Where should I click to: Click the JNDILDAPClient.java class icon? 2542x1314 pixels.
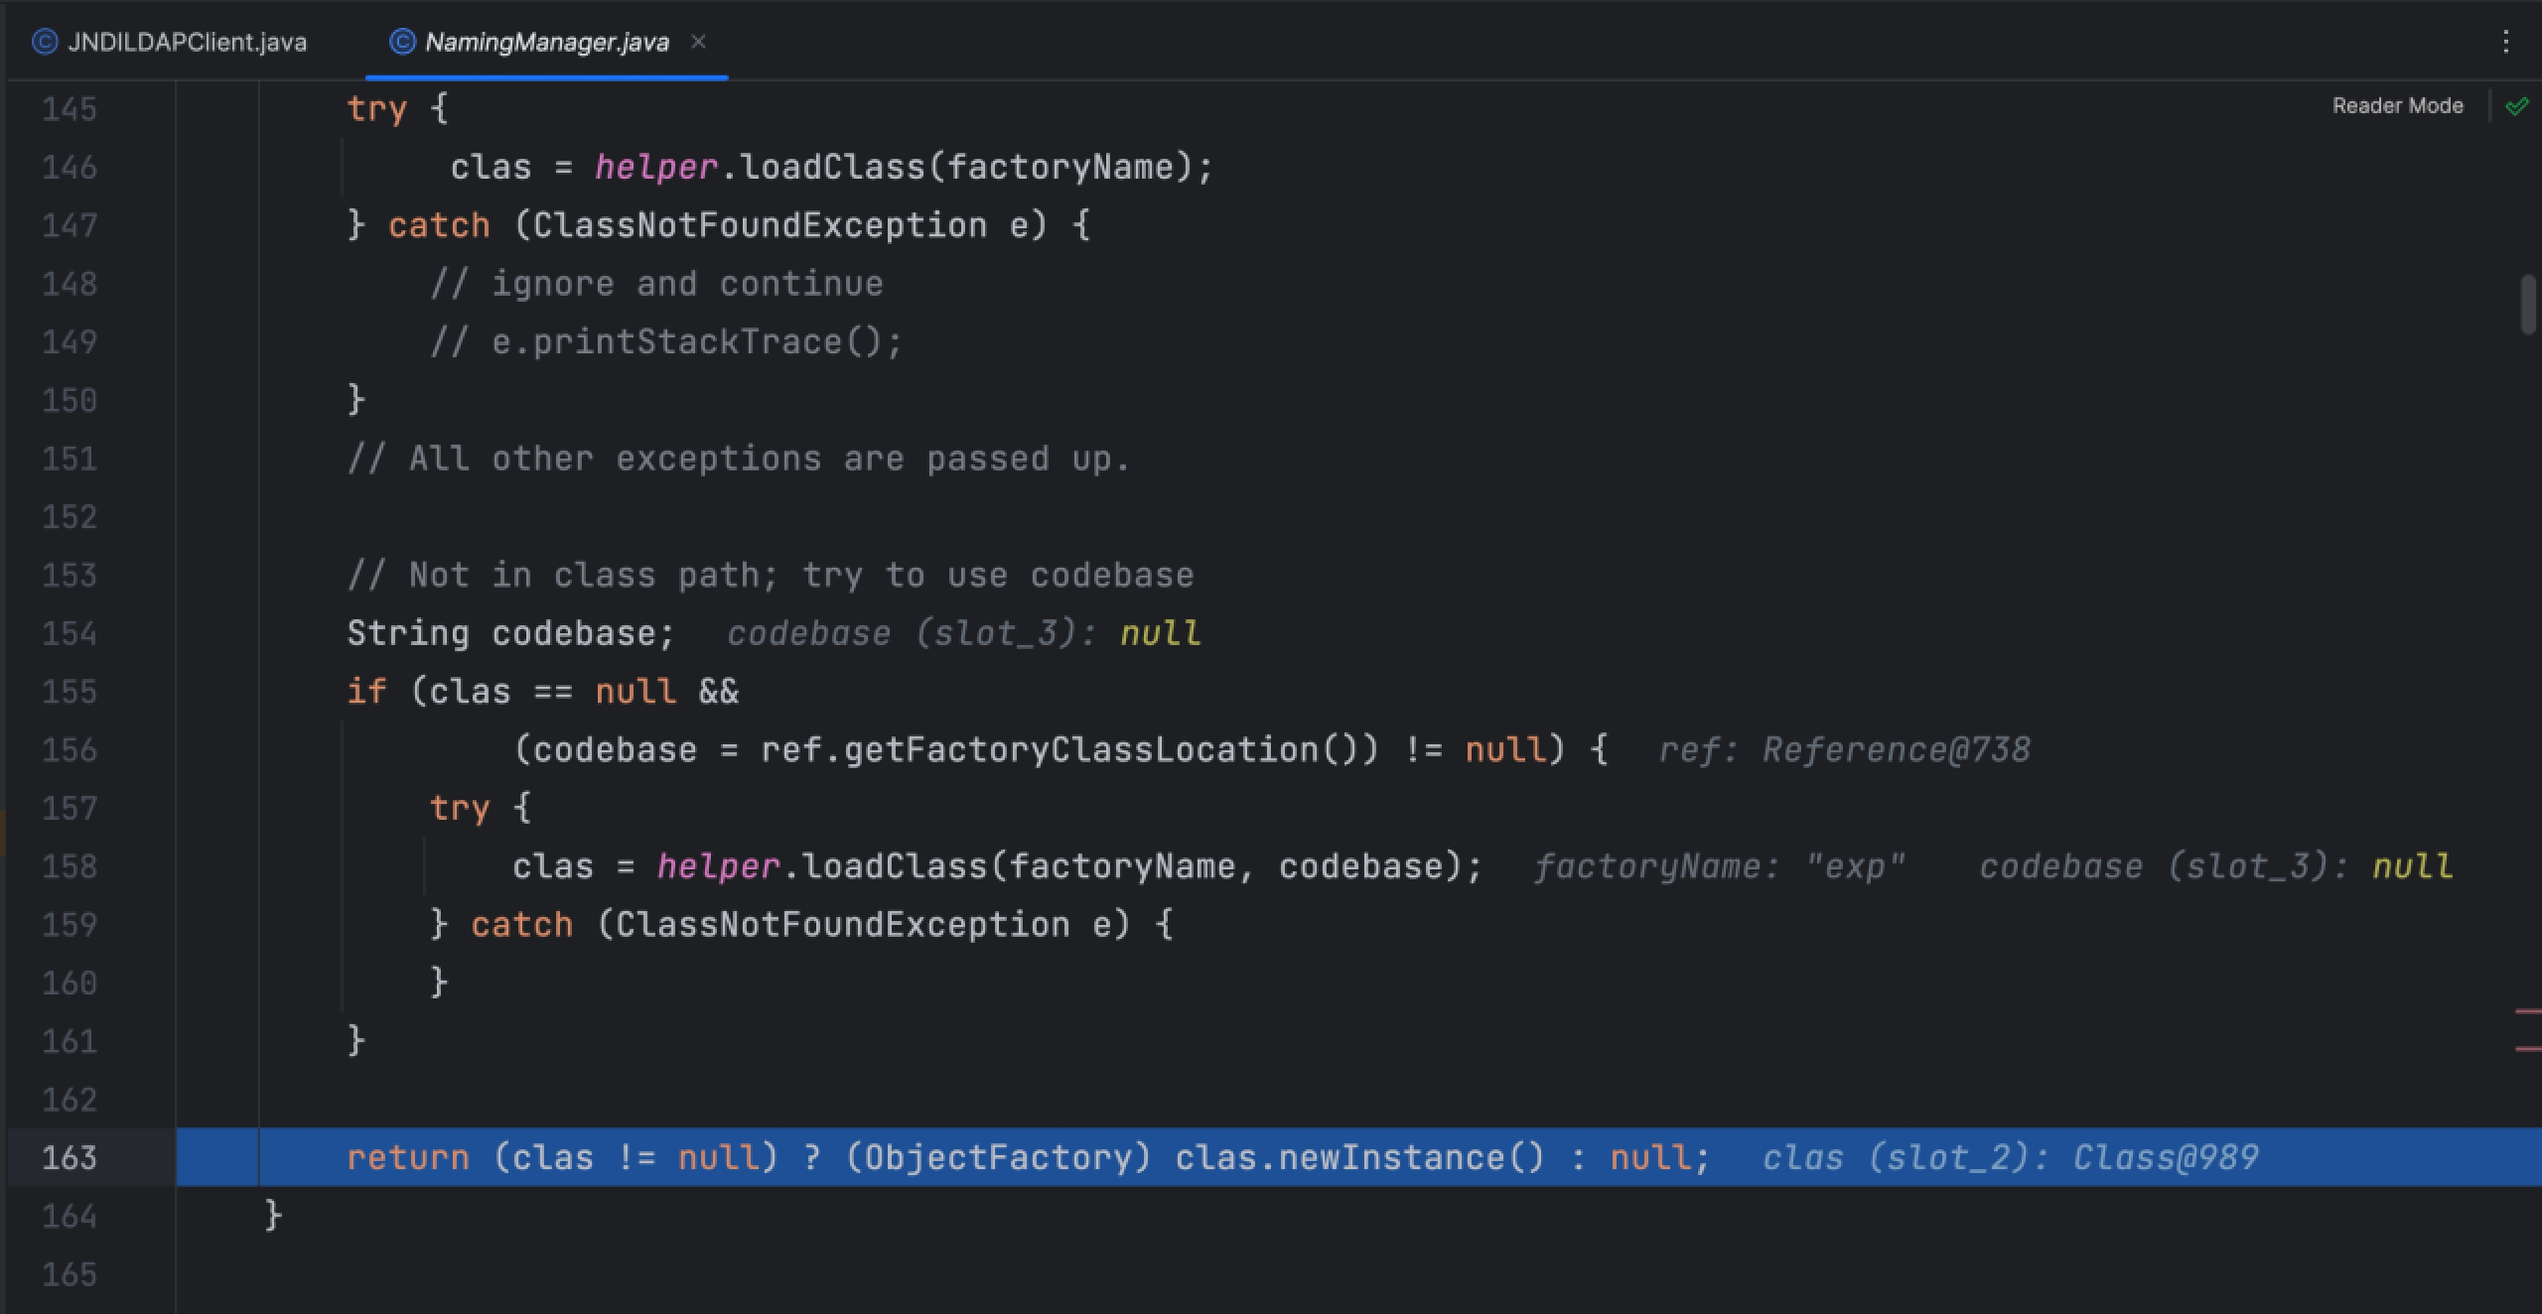[45, 42]
